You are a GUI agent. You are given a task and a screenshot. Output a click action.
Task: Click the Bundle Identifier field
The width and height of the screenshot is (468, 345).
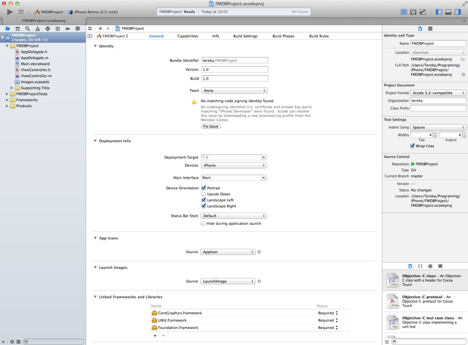coord(235,60)
